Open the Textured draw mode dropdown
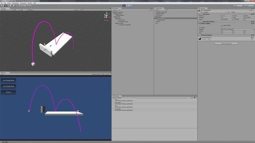255x143 pixels. point(6,10)
